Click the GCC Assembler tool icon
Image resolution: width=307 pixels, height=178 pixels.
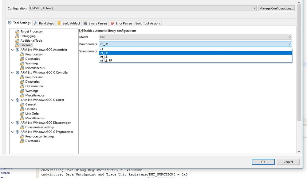18,50
